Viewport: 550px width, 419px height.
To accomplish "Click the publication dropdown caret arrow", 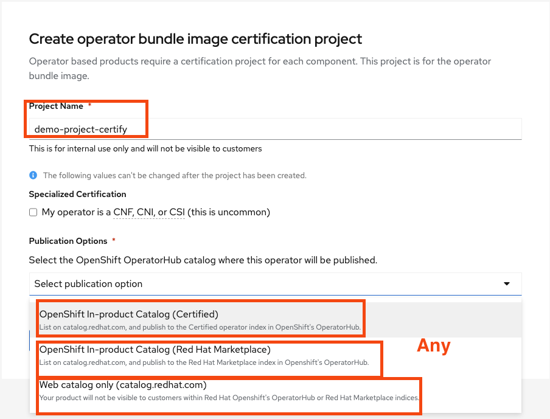I will tap(507, 283).
